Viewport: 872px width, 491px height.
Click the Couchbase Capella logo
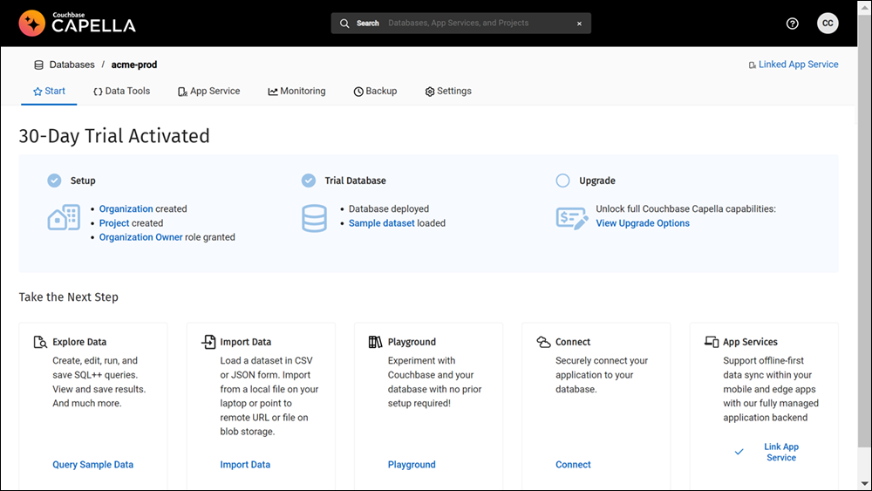click(x=78, y=23)
